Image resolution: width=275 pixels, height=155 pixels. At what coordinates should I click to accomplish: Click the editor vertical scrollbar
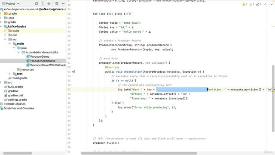[x=273, y=99]
